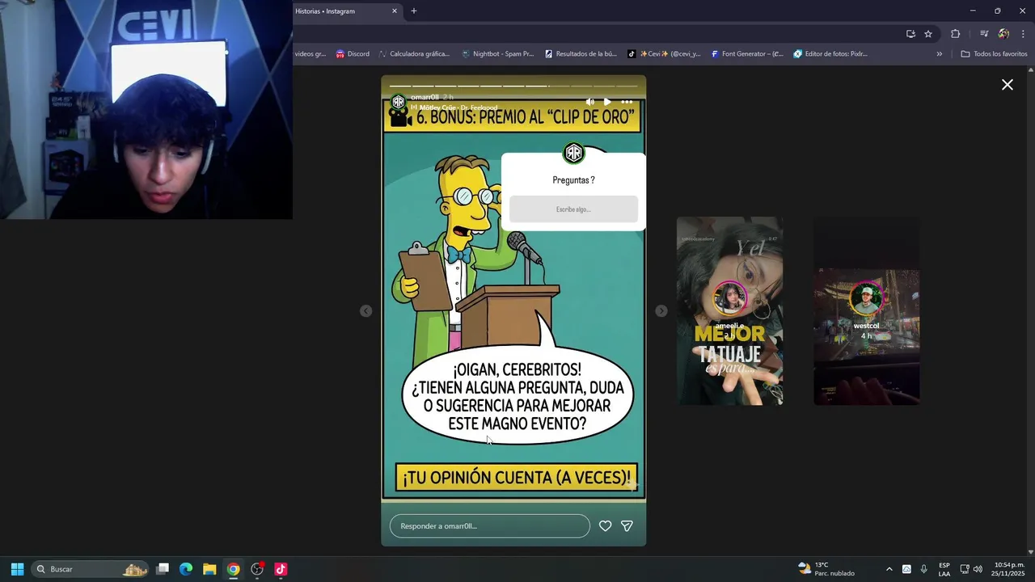Open the Nightbot - Spam Pr... bookmark

pos(497,54)
